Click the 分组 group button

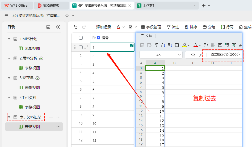(209, 27)
